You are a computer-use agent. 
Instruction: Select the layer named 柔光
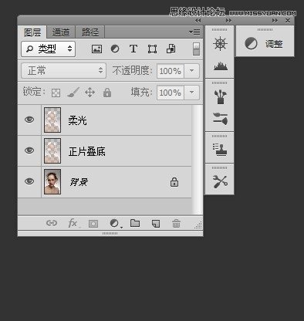click(104, 120)
